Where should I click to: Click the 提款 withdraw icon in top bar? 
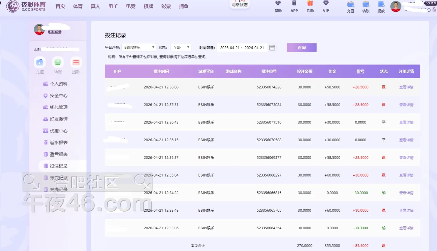pyautogui.click(x=381, y=4)
